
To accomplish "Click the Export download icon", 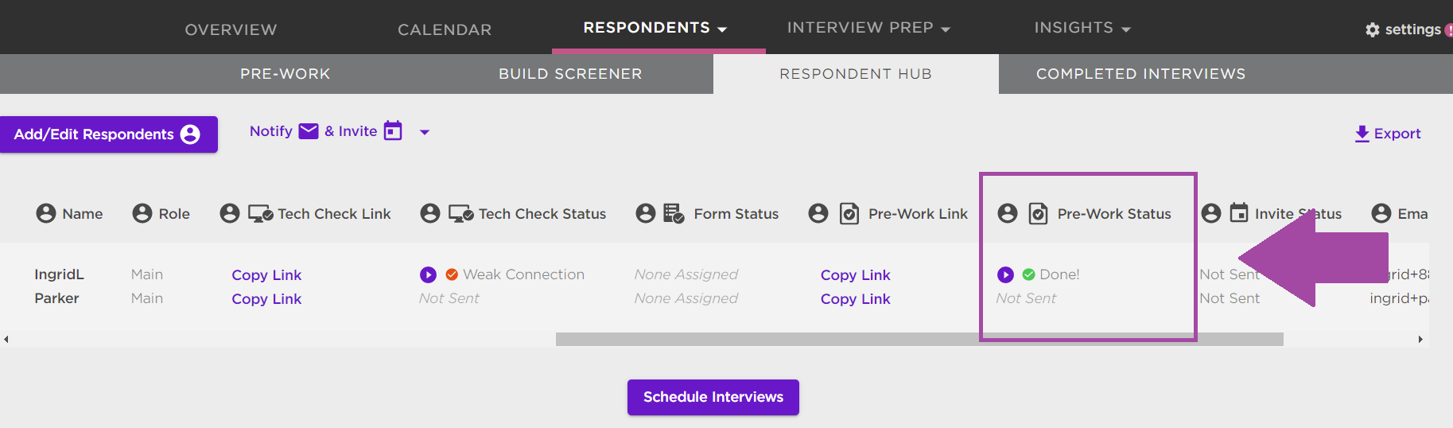I will 1362,134.
